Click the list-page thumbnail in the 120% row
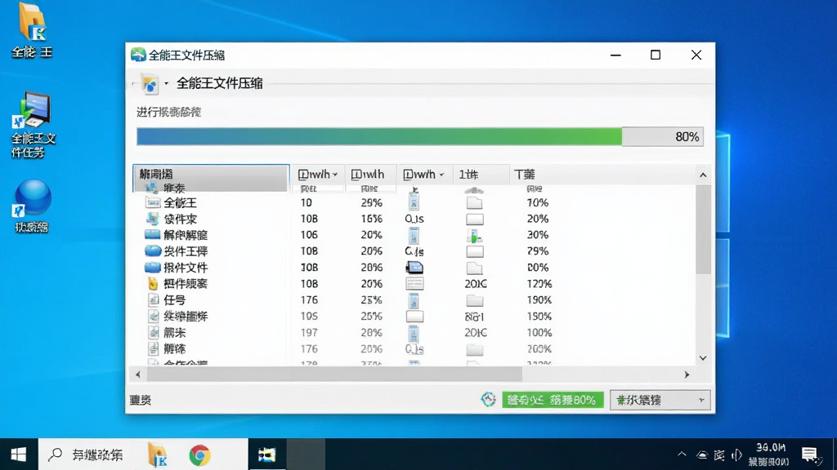The width and height of the screenshot is (837, 470). tap(414, 283)
